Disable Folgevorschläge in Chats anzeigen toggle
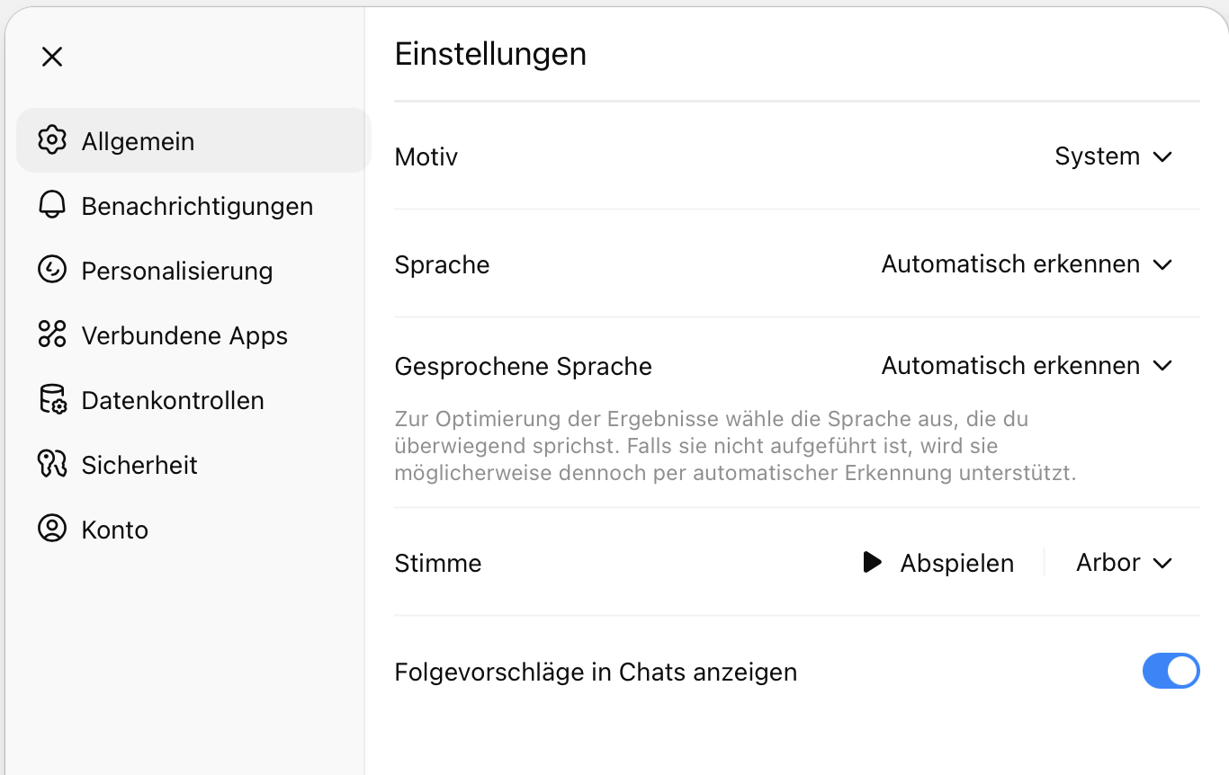The height and width of the screenshot is (775, 1229). [x=1171, y=671]
